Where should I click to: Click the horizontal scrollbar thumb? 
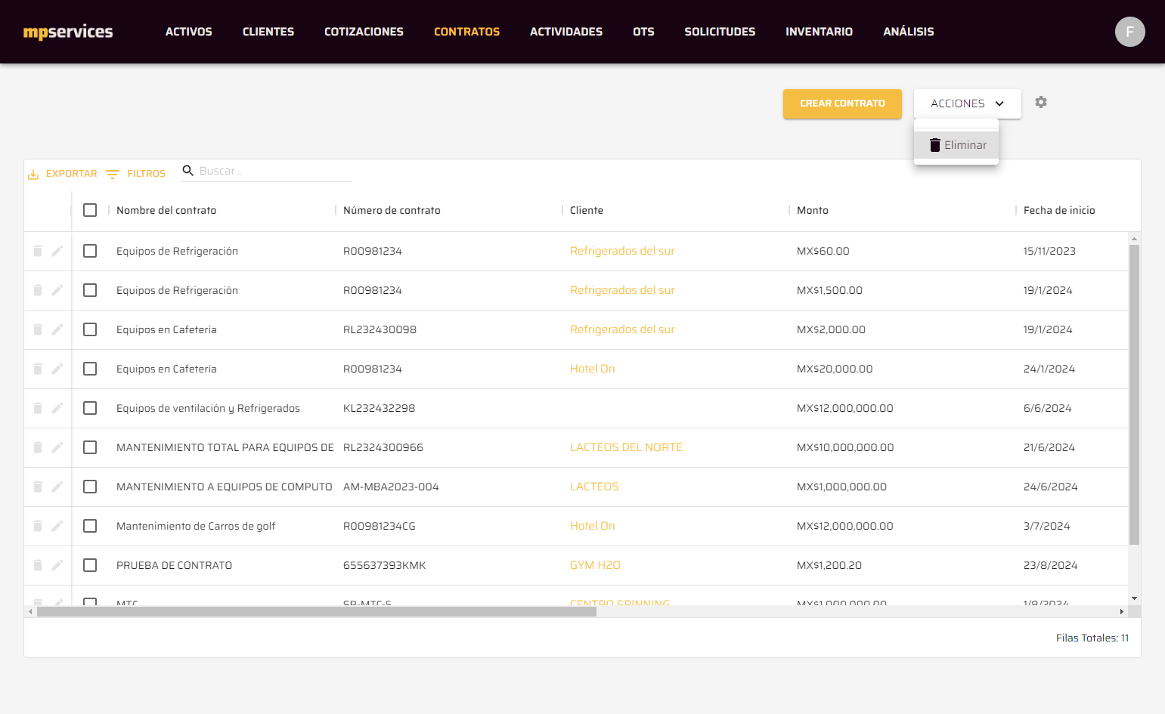pos(316,612)
